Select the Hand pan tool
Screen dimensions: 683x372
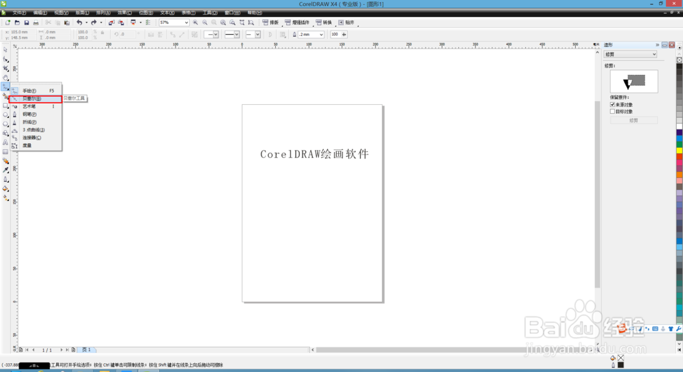click(5, 78)
